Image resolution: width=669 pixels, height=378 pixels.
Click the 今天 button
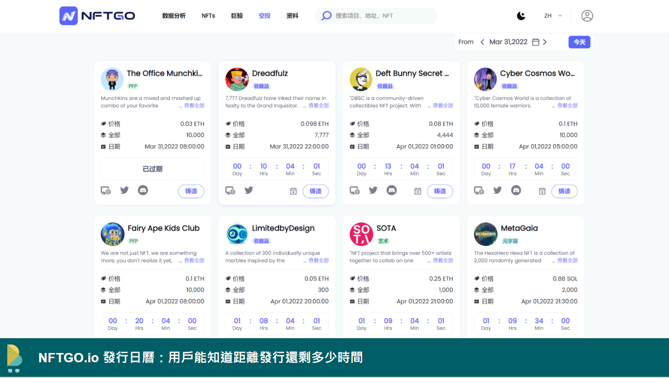(x=580, y=42)
